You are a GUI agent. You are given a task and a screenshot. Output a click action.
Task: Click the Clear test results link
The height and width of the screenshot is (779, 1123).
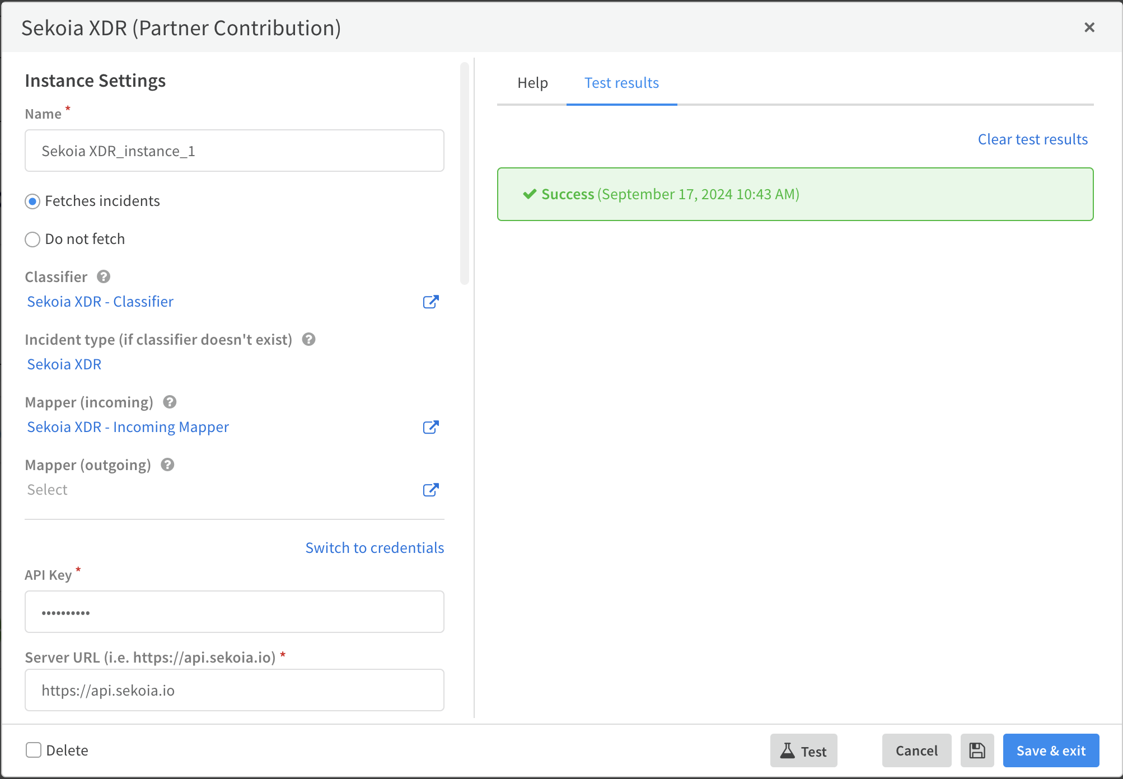[1032, 139]
